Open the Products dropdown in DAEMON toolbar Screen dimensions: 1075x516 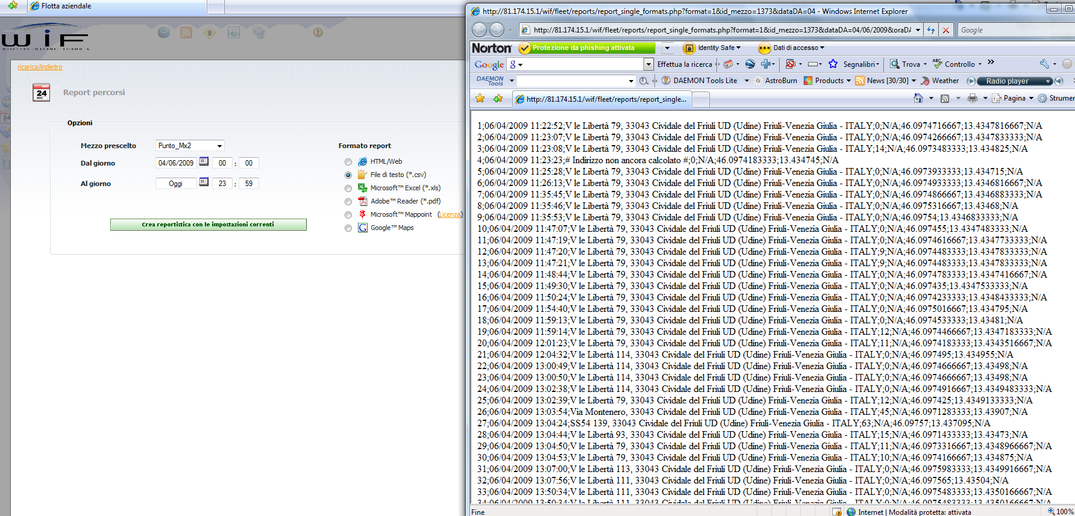(x=848, y=81)
